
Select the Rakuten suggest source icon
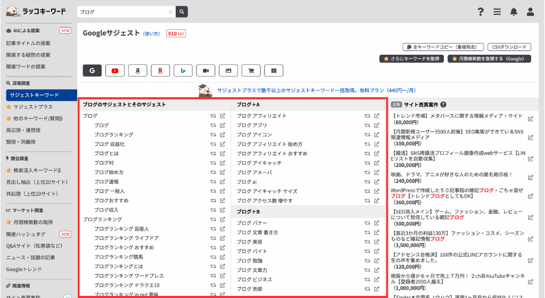coord(160,71)
